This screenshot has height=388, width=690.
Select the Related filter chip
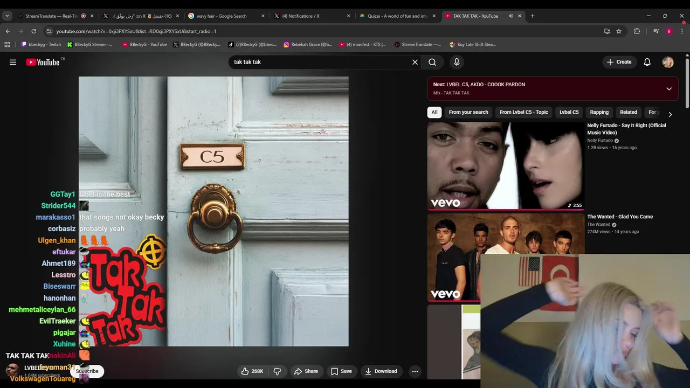pos(629,112)
